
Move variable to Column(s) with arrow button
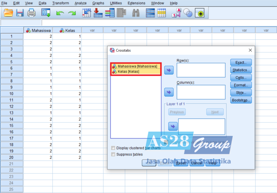coord(169,92)
